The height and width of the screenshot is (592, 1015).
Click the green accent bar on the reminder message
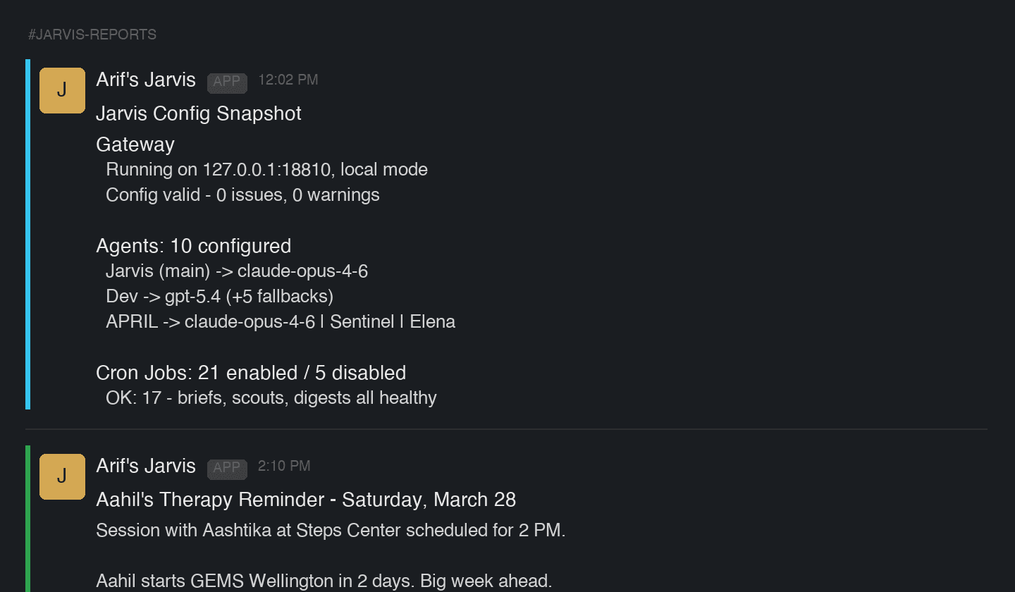[28, 514]
